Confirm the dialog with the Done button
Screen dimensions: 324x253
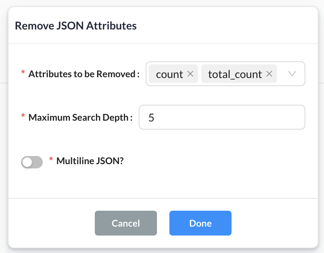[200, 223]
